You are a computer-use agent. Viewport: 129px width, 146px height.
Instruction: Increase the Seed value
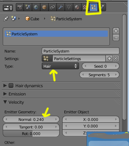tap(116, 66)
